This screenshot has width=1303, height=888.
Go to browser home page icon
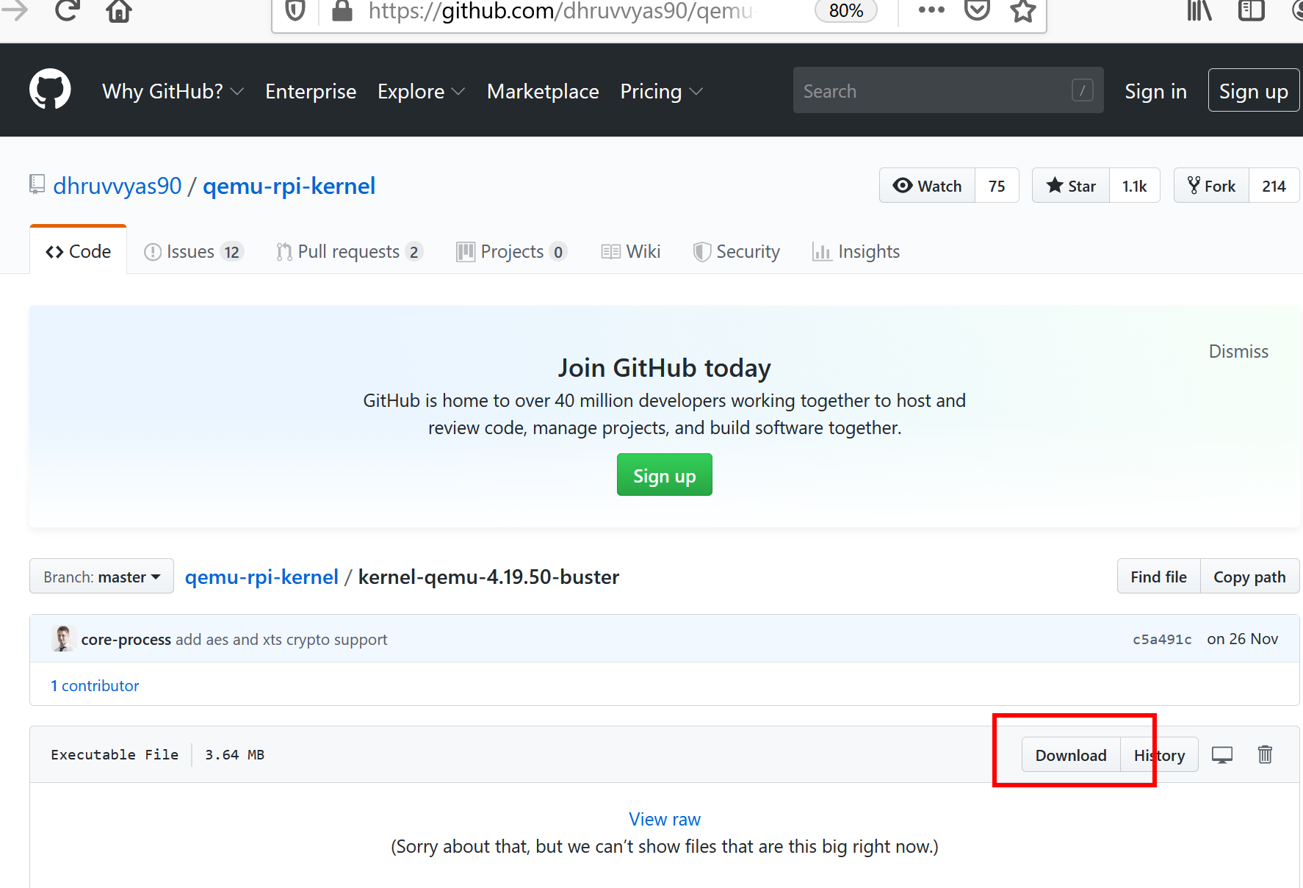[118, 10]
